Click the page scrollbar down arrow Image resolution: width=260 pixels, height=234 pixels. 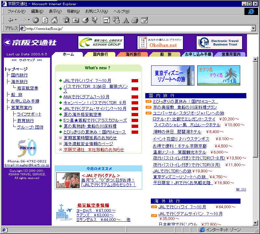click(x=255, y=223)
